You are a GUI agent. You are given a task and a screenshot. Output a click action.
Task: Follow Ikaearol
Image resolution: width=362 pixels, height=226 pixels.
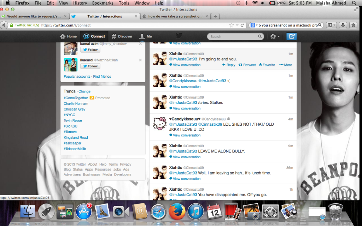[90, 66]
